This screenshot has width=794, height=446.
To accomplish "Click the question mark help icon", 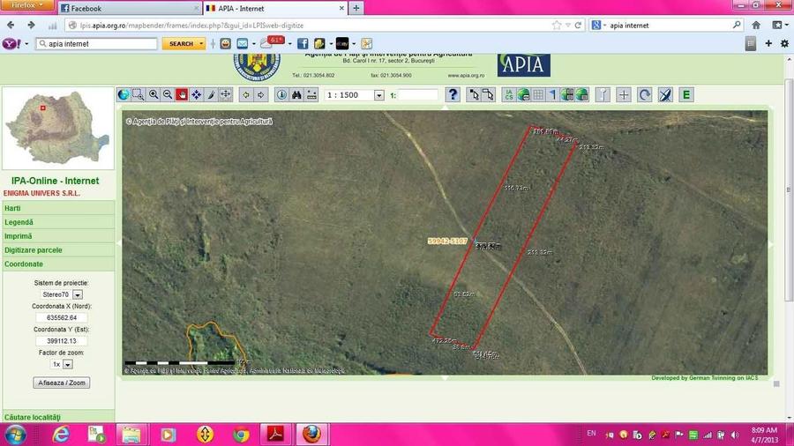I will pos(453,95).
